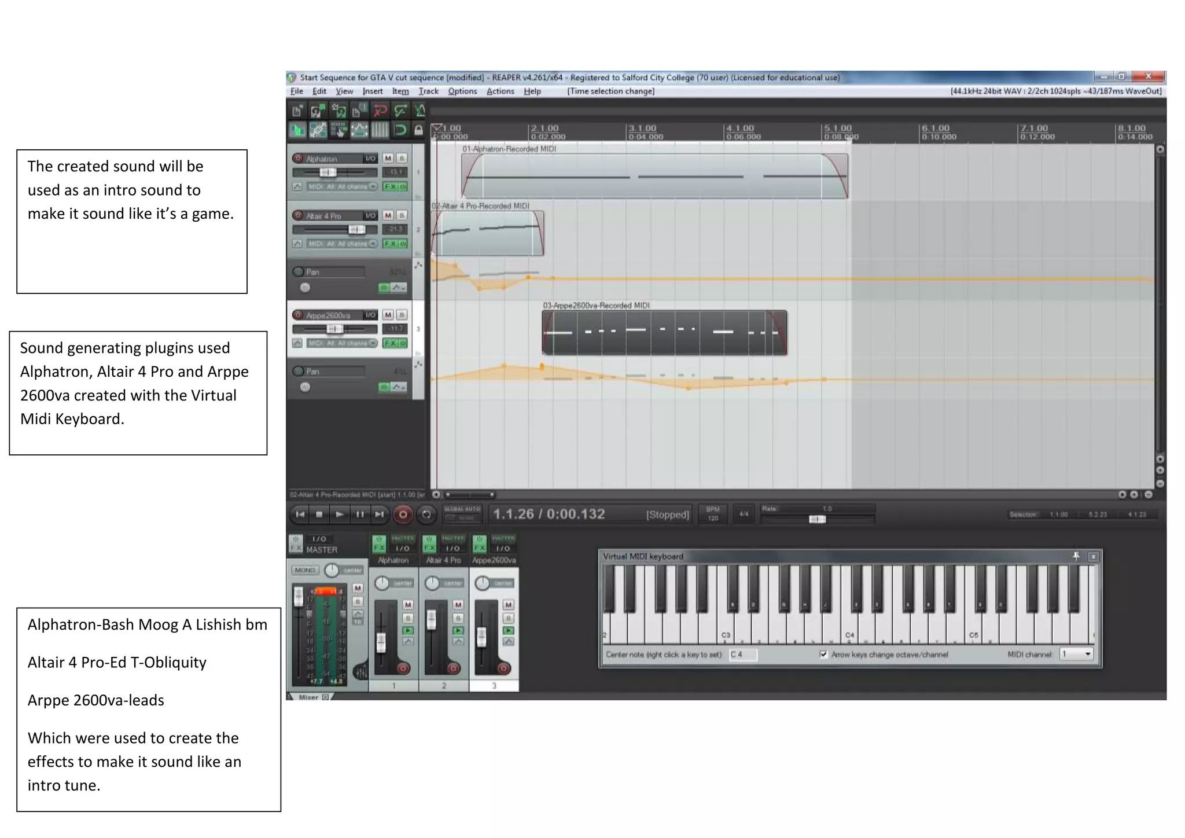Image resolution: width=1185 pixels, height=838 pixels.
Task: Click the new project toolbar icon
Action: point(297,110)
